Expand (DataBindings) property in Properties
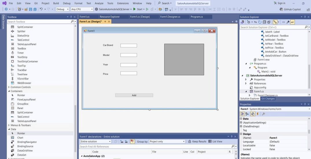311x159 pixels. click(x=241, y=126)
